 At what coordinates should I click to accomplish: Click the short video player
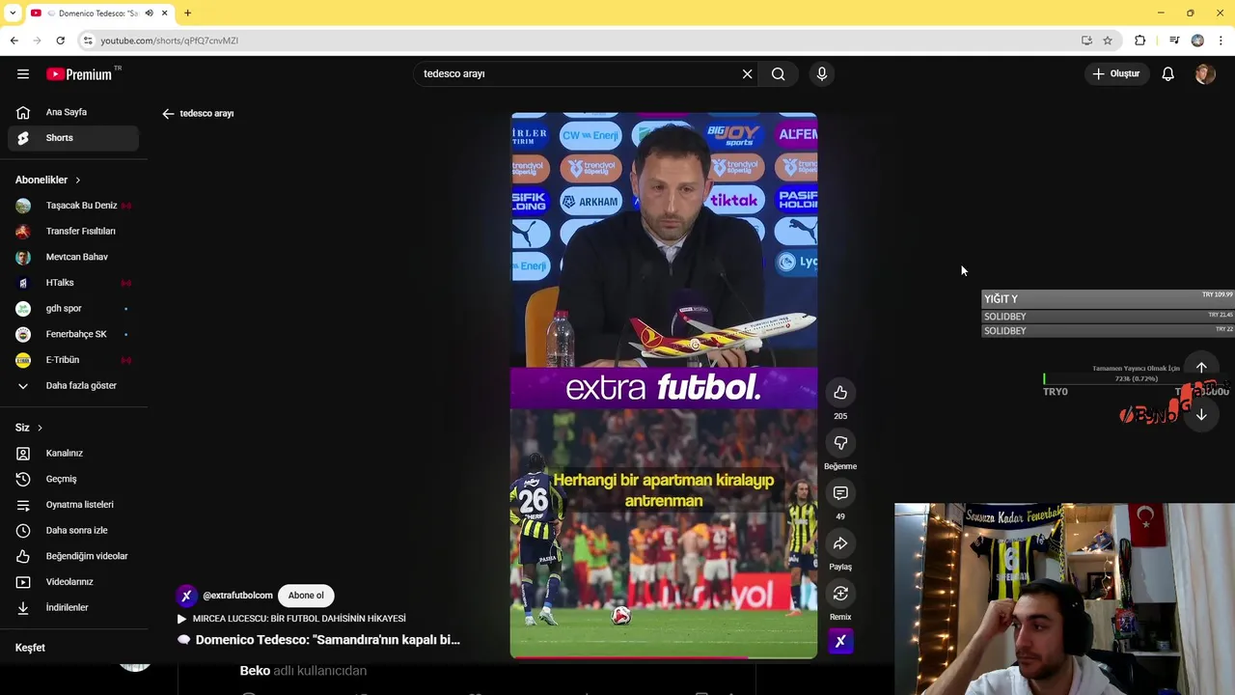pyautogui.click(x=664, y=385)
